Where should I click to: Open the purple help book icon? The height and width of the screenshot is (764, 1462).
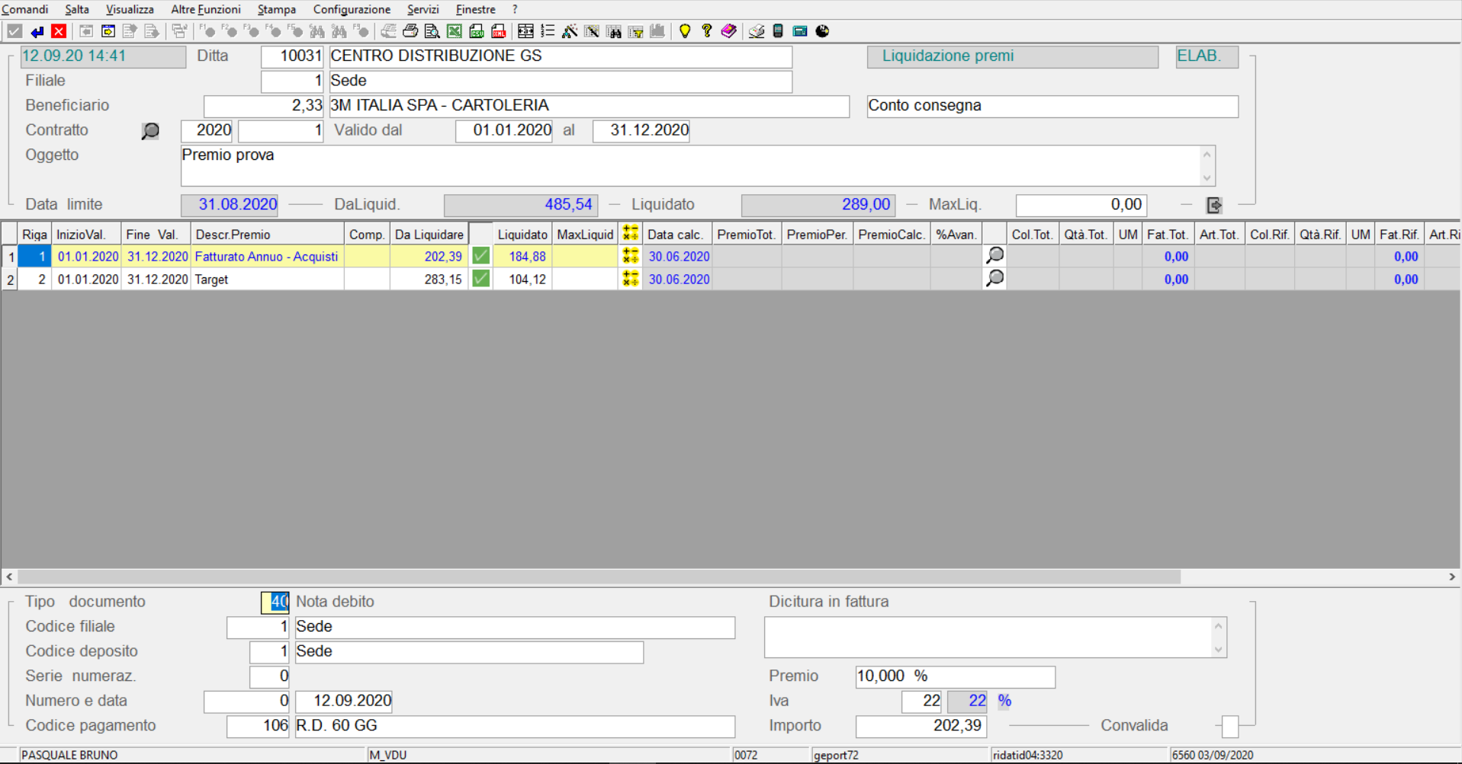pyautogui.click(x=729, y=31)
